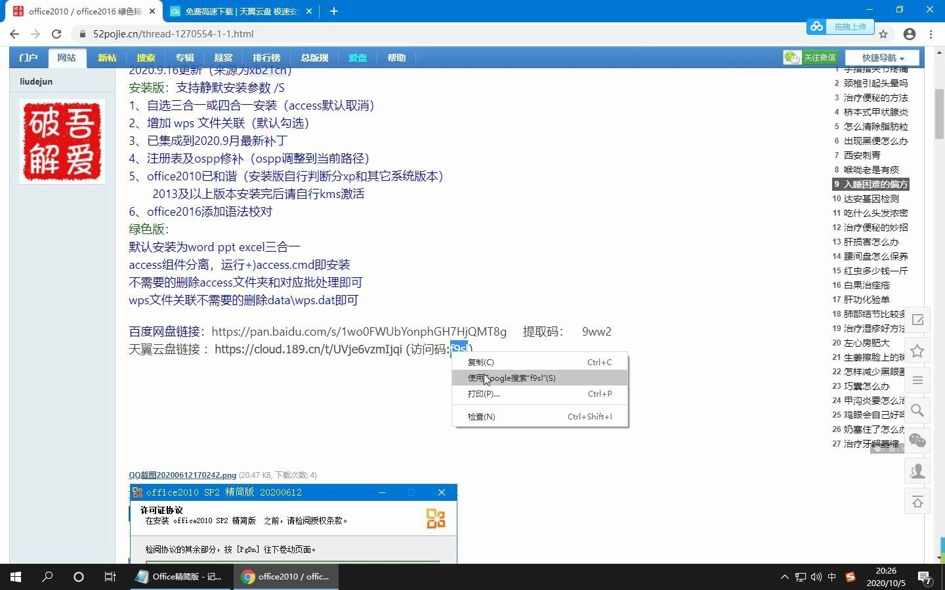This screenshot has height=590, width=945.
Task: Click the favorite star sidebar icon
Action: pos(917,351)
